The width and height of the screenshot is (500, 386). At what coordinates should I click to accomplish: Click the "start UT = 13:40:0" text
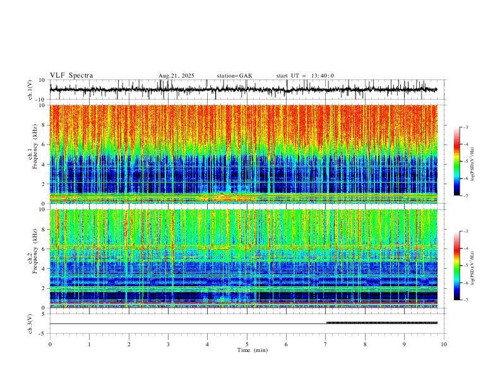(305, 76)
